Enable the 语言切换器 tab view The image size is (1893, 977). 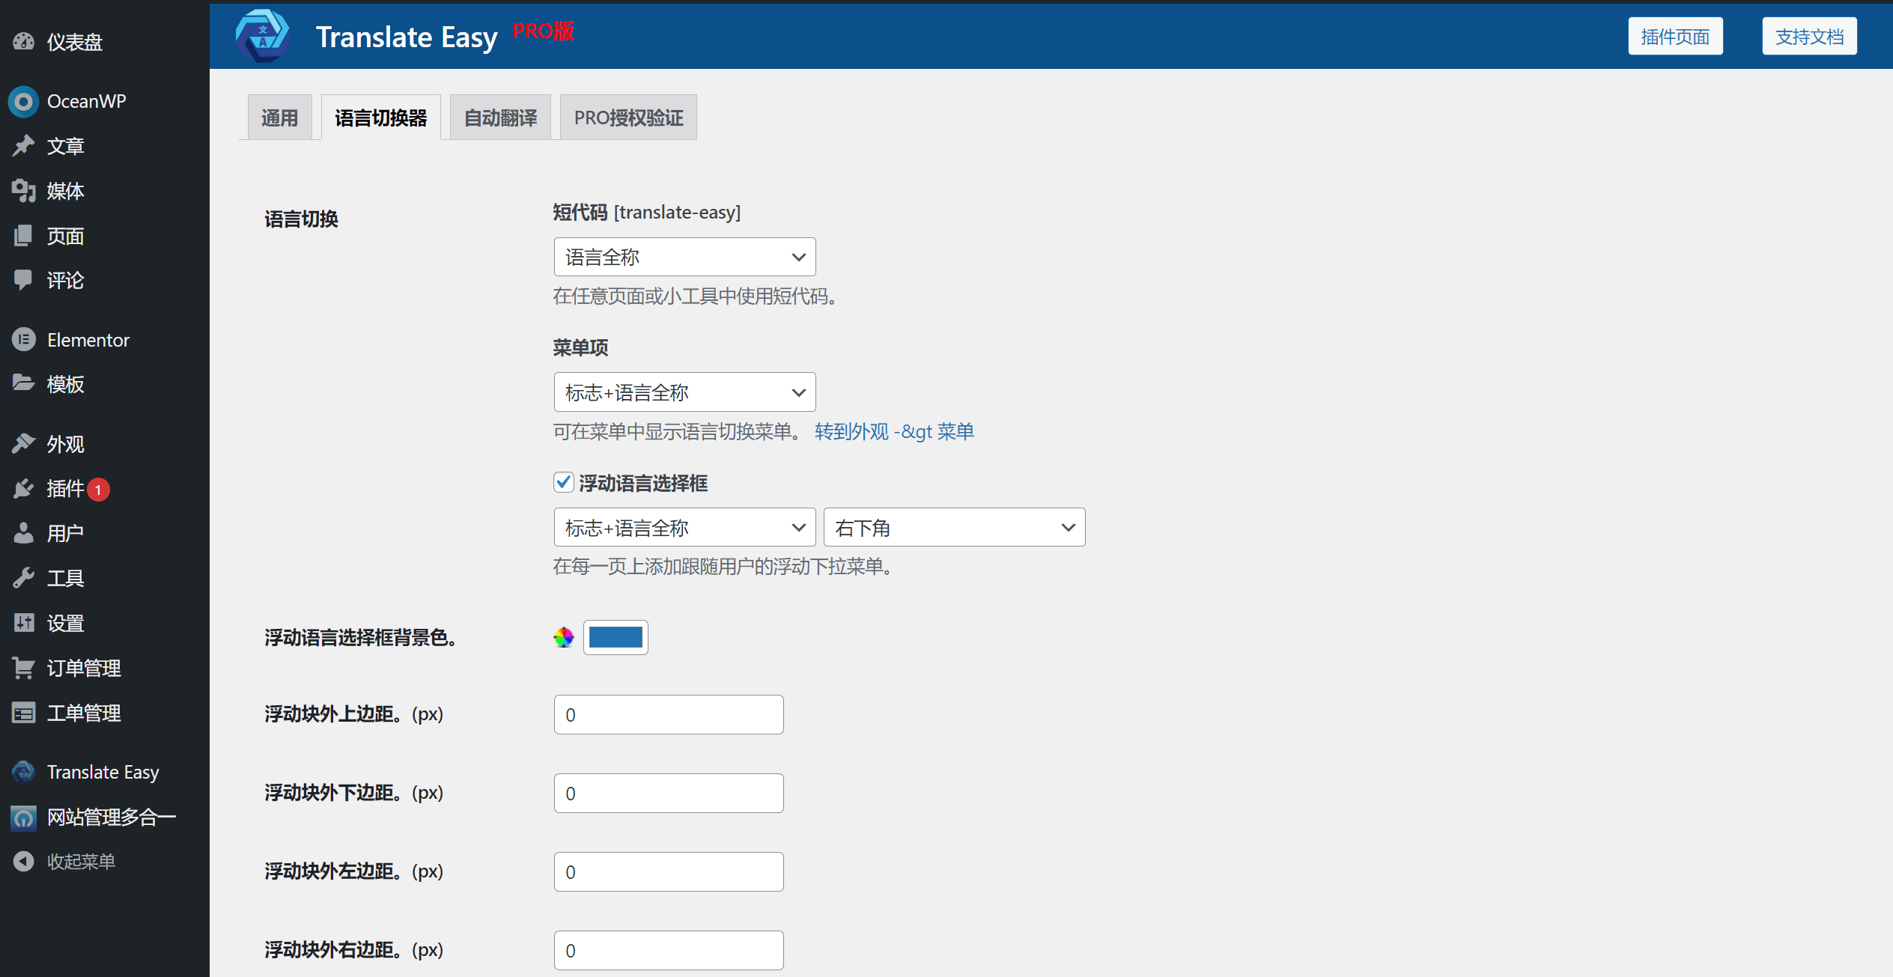coord(383,117)
